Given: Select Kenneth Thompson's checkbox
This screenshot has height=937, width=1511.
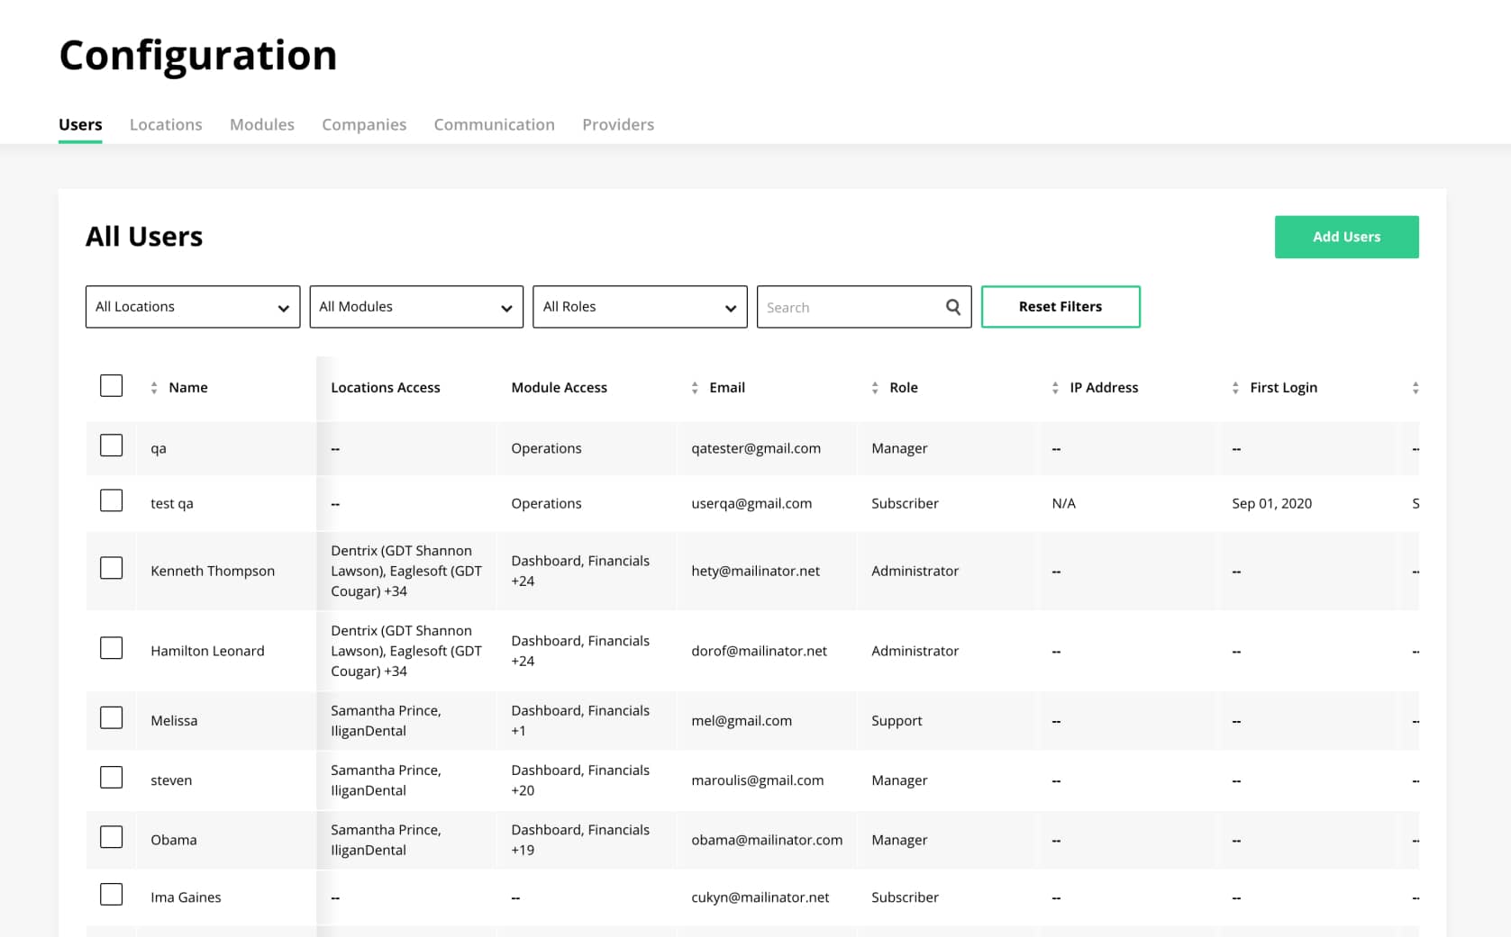Looking at the screenshot, I should 112,568.
